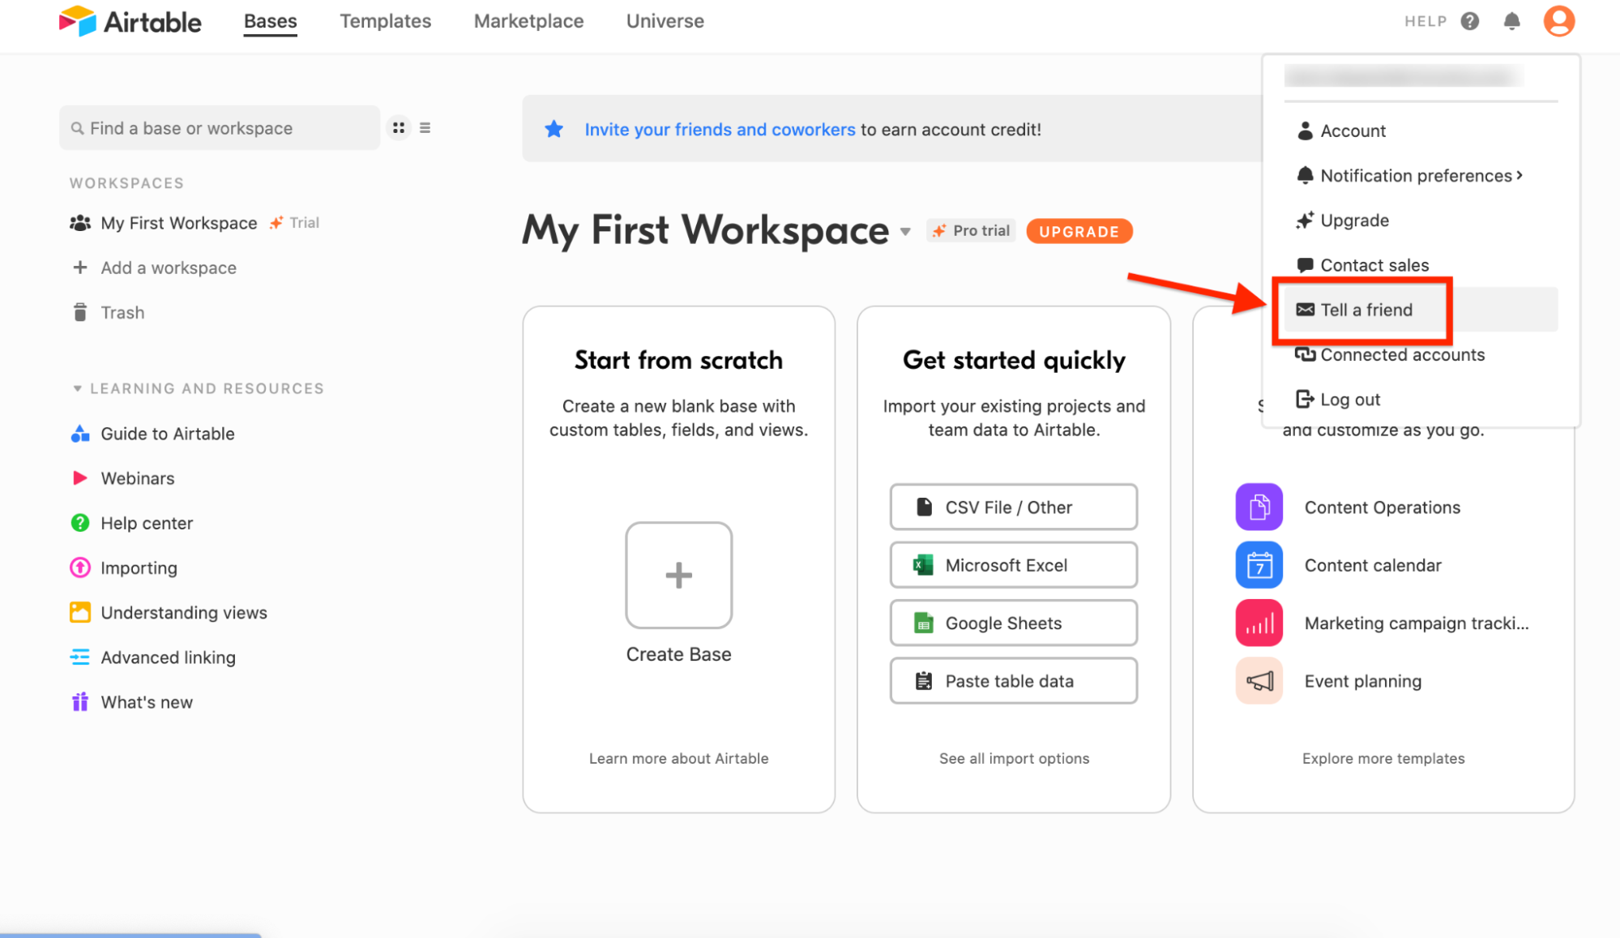Viewport: 1620px width, 938px height.
Task: Click Invite your friends and coworkers link
Action: [720, 130]
